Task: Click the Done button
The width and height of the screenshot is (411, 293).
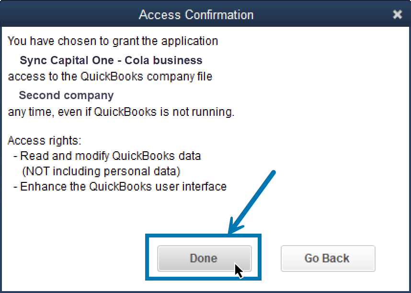Action: tap(204, 259)
